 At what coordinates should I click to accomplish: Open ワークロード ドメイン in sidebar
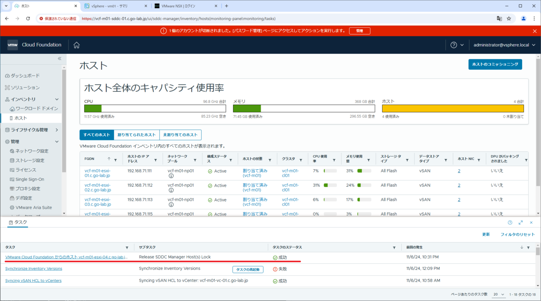tap(34, 108)
